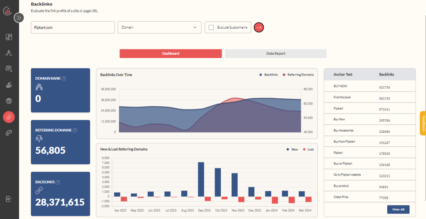The image size is (426, 219).
Task: Click the 28,371,615 backlinks figure
Action: (x=60, y=202)
